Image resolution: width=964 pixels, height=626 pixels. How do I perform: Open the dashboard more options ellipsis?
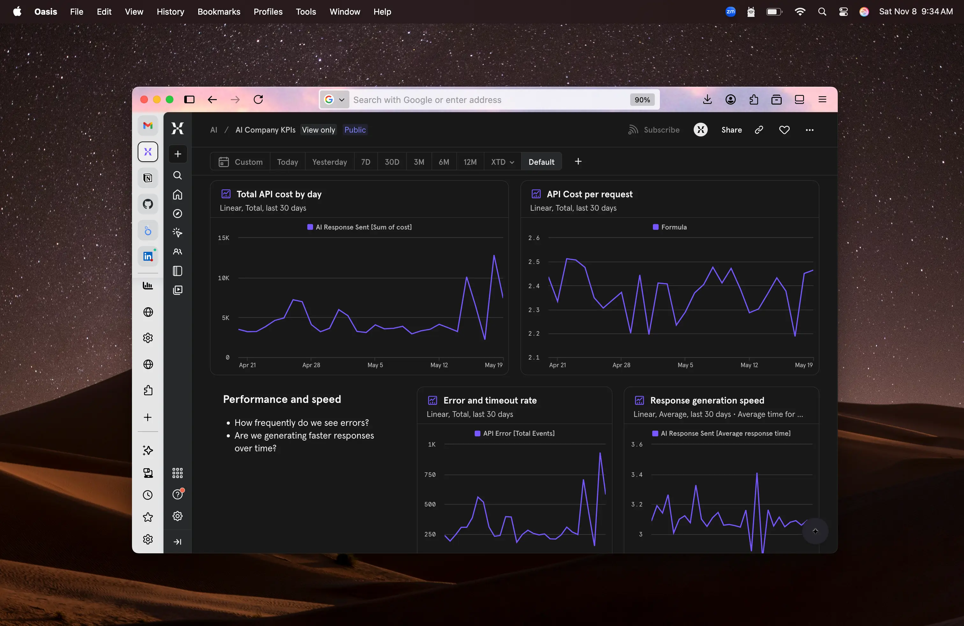[x=809, y=130]
